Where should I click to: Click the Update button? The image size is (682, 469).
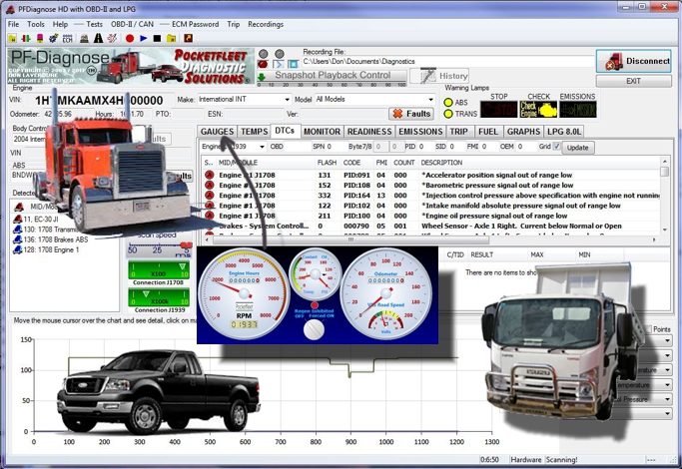tap(577, 148)
